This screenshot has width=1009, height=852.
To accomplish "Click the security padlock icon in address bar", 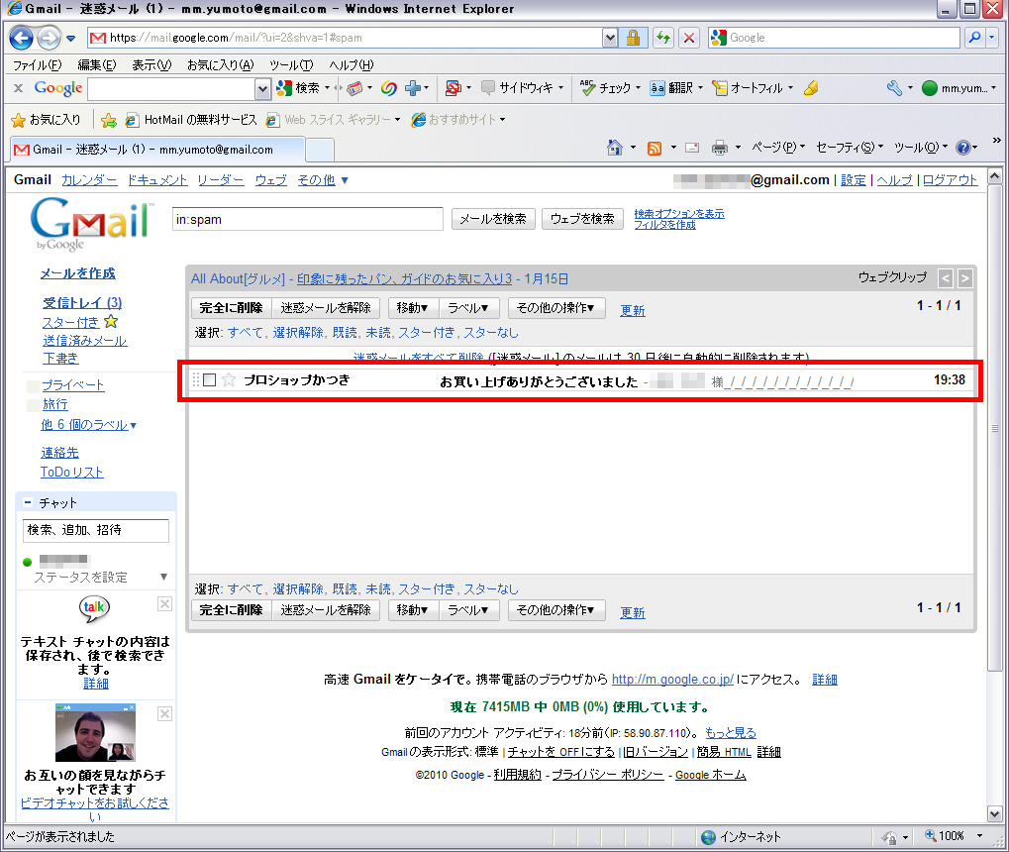I will (x=633, y=38).
